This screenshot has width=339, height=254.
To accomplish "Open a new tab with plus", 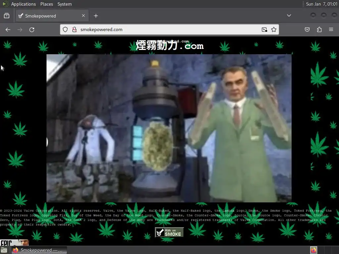I will click(x=96, y=16).
